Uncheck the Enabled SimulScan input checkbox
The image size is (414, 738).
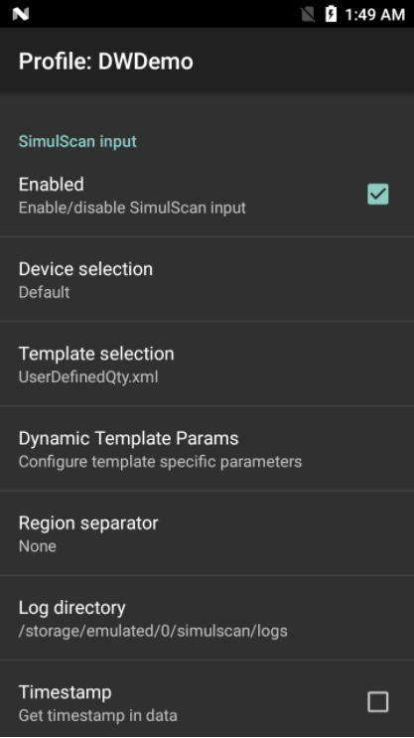pos(378,194)
